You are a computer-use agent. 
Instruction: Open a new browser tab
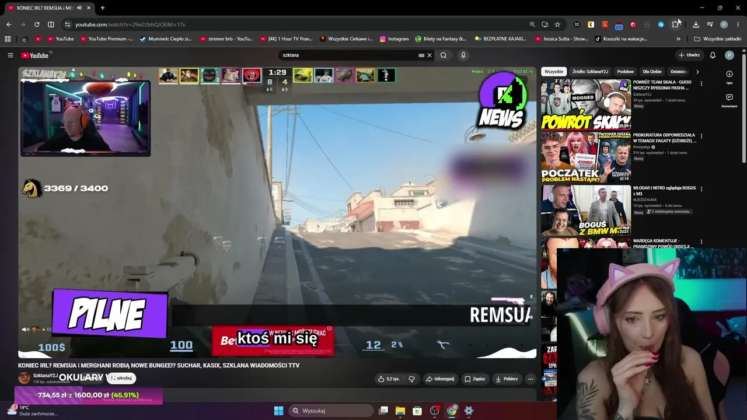click(x=103, y=8)
